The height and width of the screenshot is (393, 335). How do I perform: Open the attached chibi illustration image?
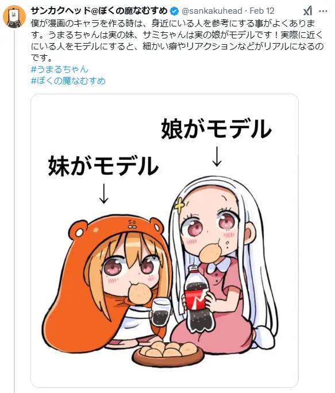[x=164, y=241]
